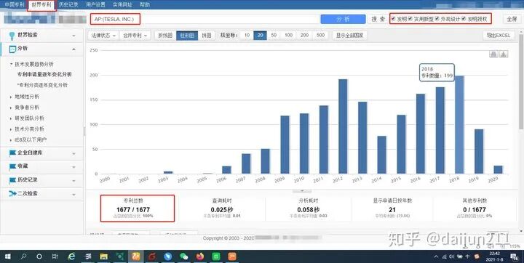
Task: Open the 世界专利 top tab
Action: (x=41, y=4)
